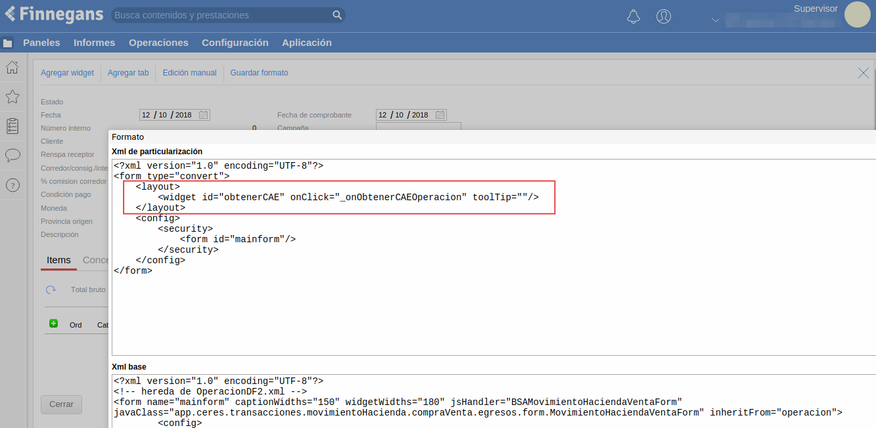Select the Items tab
876x428 pixels.
click(58, 260)
